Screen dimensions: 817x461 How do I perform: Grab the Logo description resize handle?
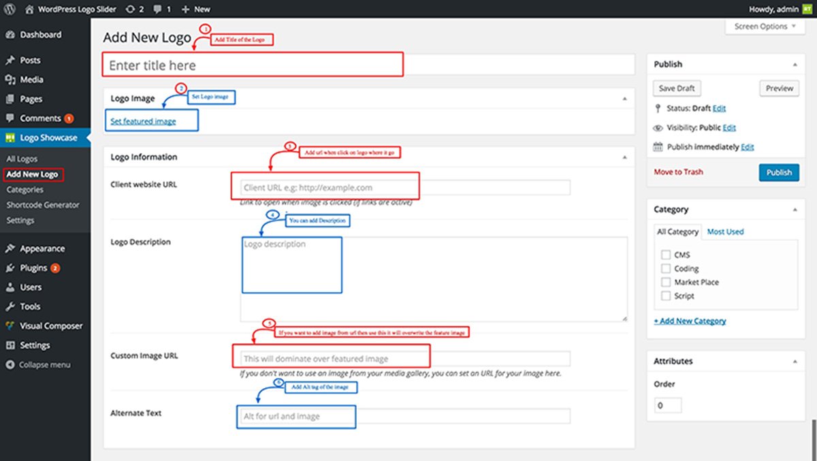[624, 318]
